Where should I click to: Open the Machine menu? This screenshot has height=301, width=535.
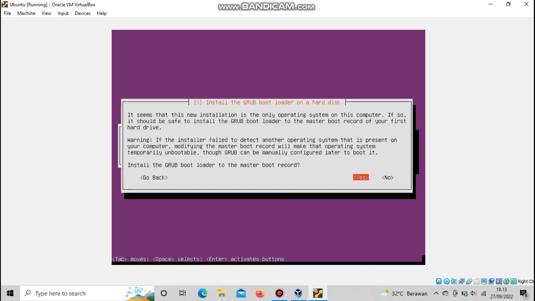point(26,13)
